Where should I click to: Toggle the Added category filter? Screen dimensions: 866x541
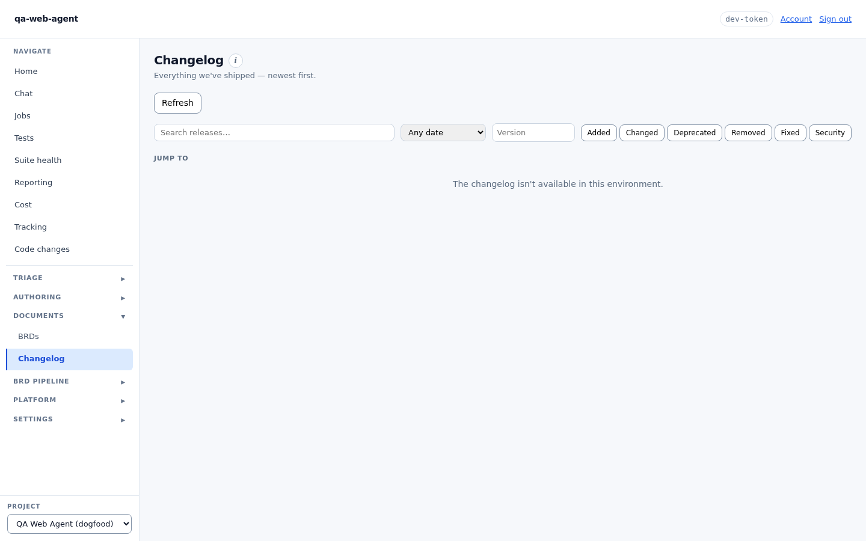(598, 133)
